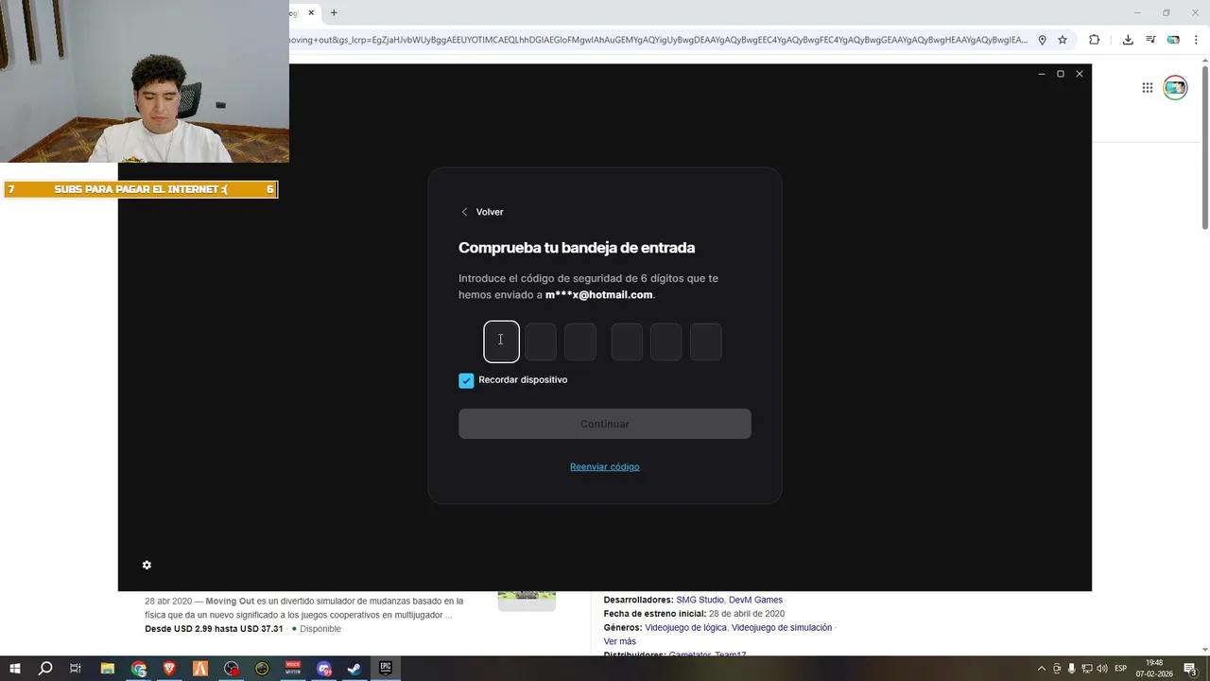Click the Meet Now tray camera icon
The image size is (1210, 681).
[1057, 669]
